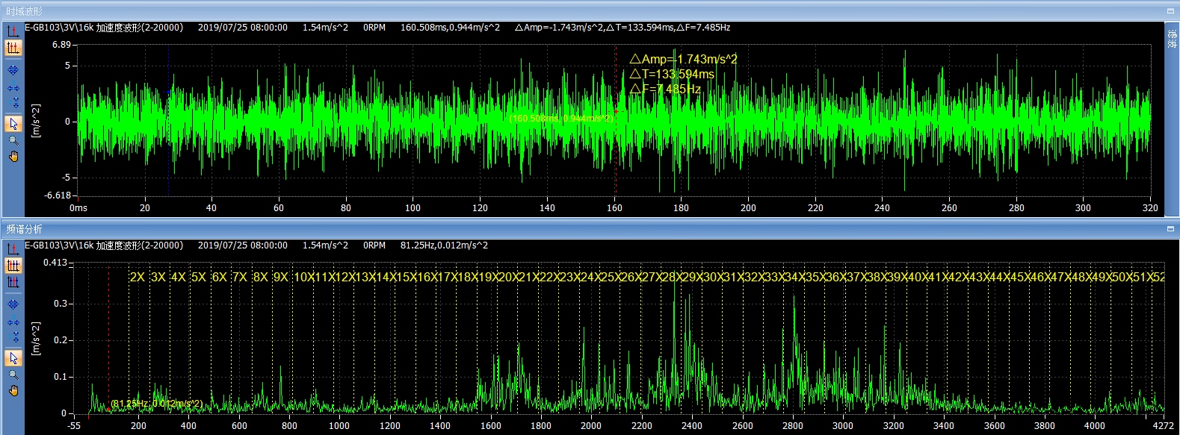Click horizontal X-axis scale icon in spectrum panel
1180x435 pixels.
pyautogui.click(x=13, y=322)
